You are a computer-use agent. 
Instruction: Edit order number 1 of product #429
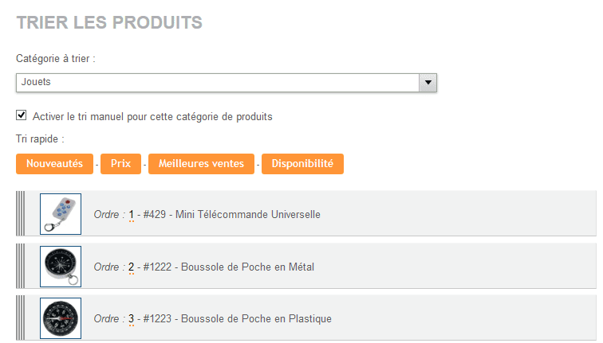[x=131, y=215]
